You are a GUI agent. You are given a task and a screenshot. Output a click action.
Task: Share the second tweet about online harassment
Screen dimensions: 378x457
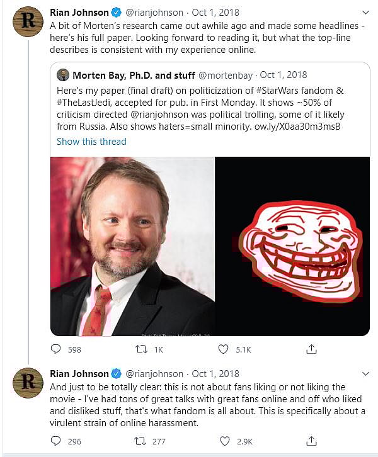311,441
